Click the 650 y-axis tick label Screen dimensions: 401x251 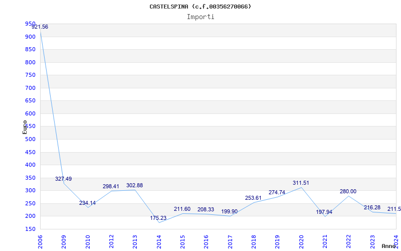[30, 101]
